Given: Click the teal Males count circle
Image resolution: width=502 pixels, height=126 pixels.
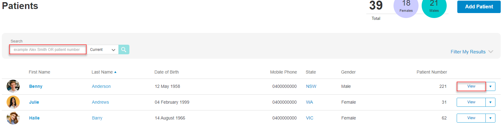Looking at the screenshot, I should pyautogui.click(x=434, y=6).
